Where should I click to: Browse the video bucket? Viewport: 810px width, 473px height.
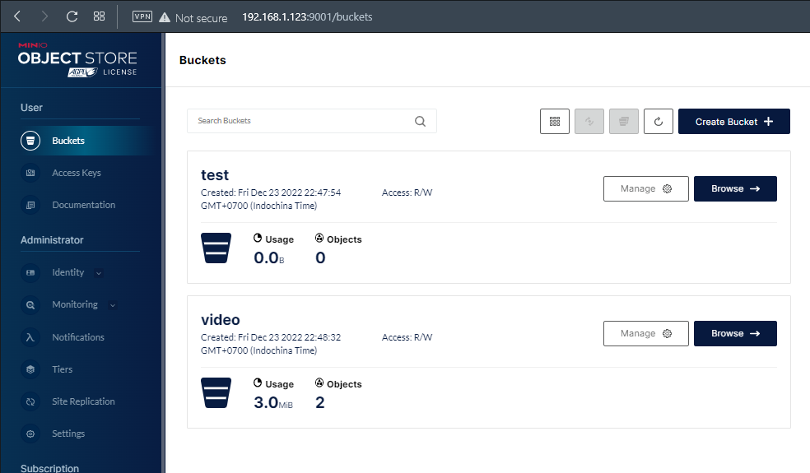735,333
